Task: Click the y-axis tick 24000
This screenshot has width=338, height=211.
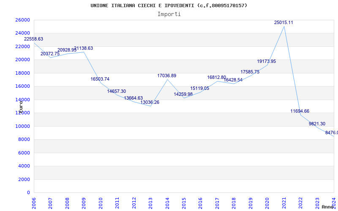Action: tap(22, 33)
